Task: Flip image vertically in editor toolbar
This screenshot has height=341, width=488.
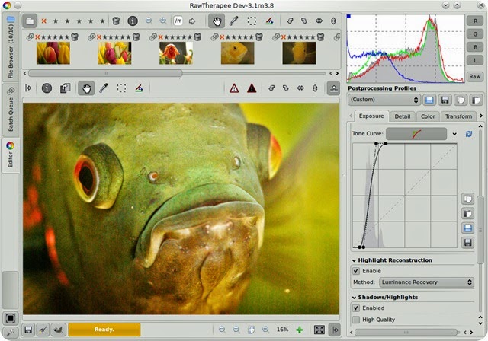Action: [315, 88]
